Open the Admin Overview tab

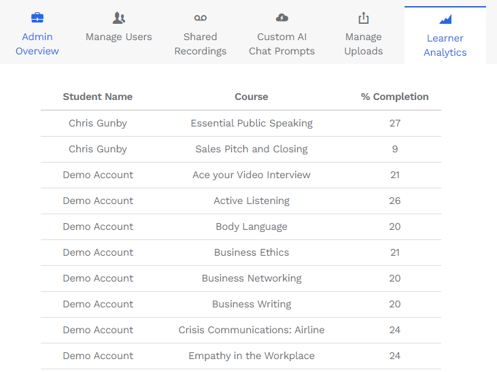[x=37, y=44]
